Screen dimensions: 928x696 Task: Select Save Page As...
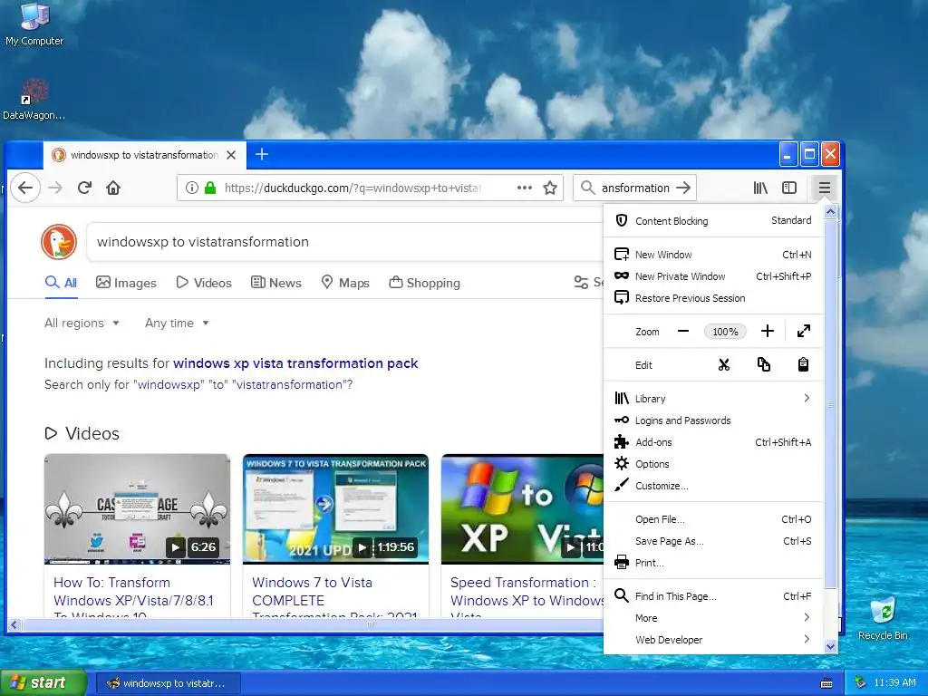coord(713,541)
